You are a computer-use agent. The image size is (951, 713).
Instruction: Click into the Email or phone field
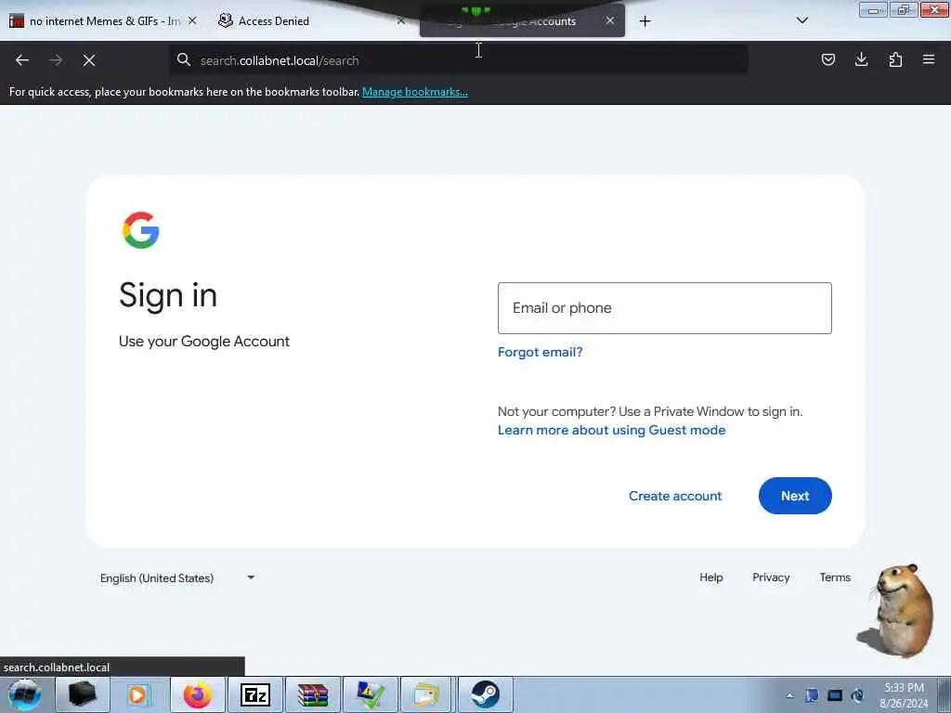pyautogui.click(x=665, y=308)
